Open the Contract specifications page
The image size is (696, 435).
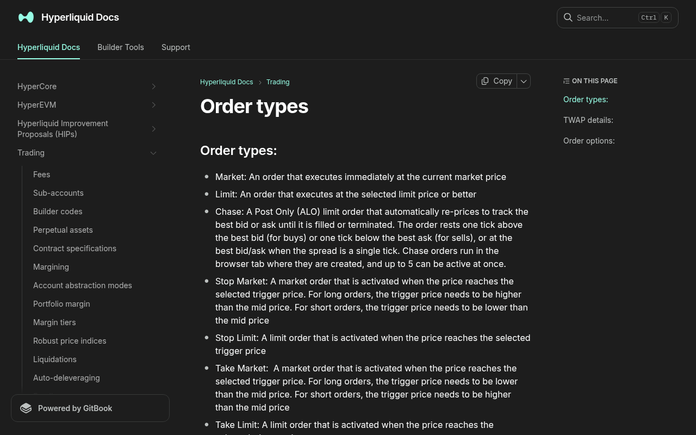click(74, 248)
